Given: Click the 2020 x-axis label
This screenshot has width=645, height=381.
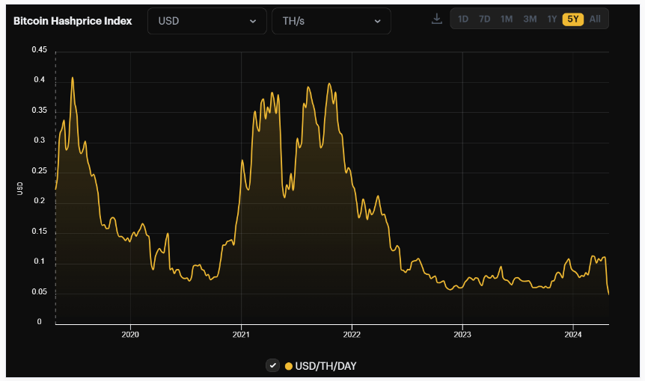Looking at the screenshot, I should click(130, 335).
